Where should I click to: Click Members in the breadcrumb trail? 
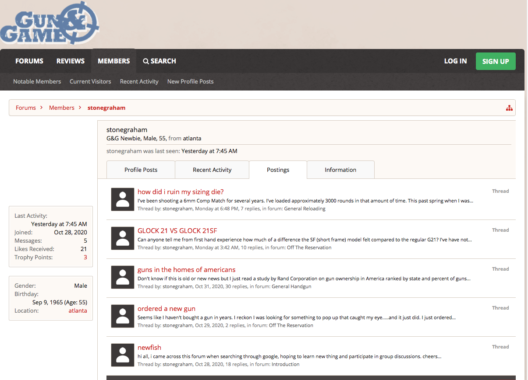point(61,108)
